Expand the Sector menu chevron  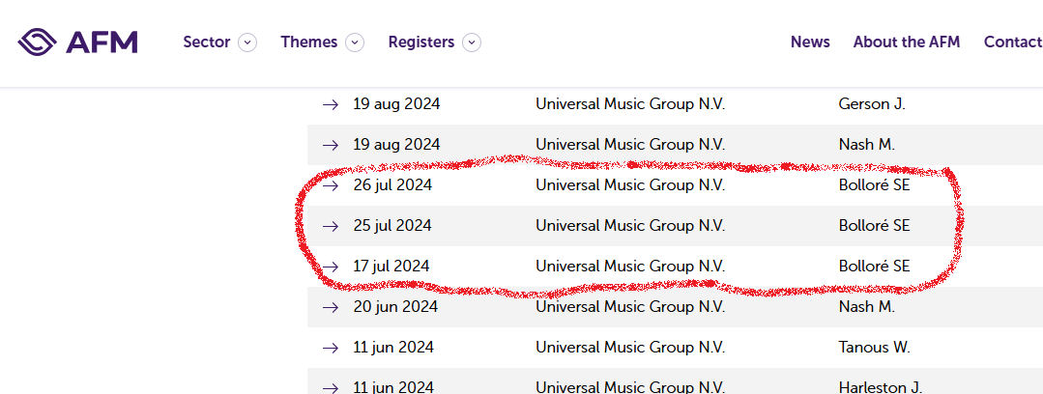247,42
